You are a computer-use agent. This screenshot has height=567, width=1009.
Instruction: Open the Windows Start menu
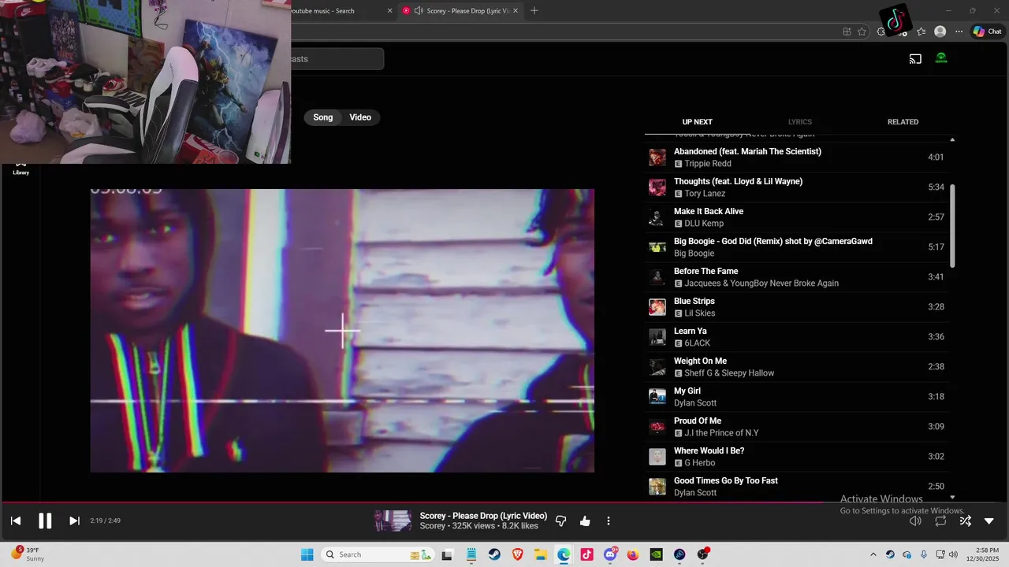307,554
